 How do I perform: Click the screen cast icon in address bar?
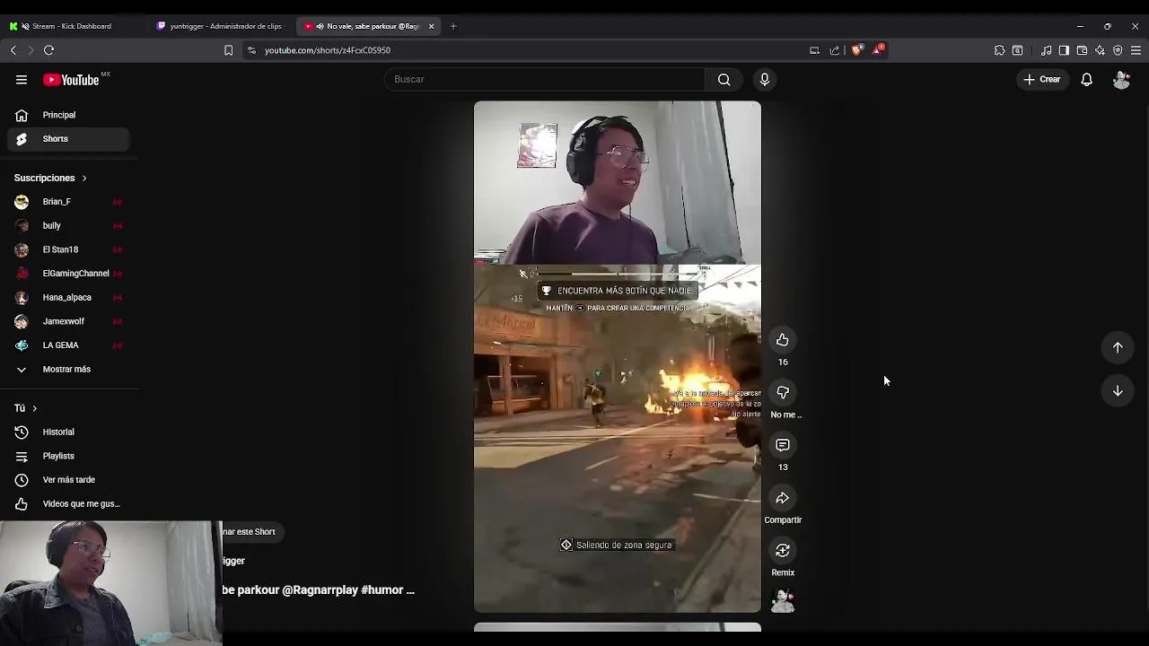[814, 50]
